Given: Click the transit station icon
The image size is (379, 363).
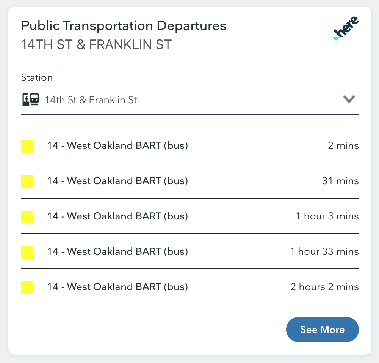Looking at the screenshot, I should (x=31, y=100).
